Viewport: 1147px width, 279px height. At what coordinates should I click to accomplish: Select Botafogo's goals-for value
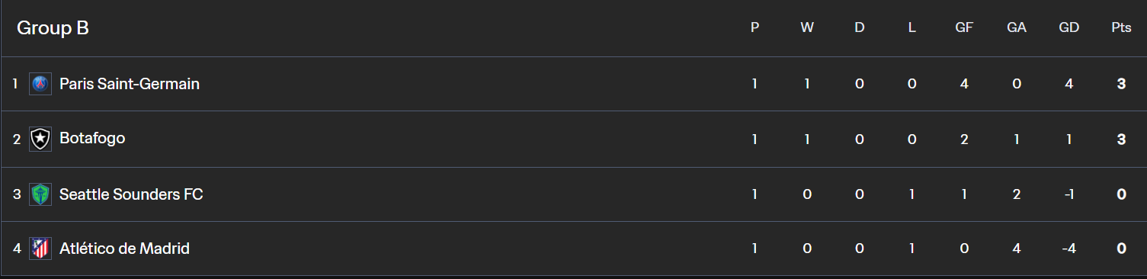click(x=964, y=139)
